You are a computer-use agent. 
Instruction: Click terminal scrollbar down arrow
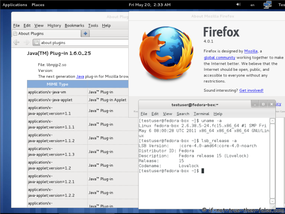pyautogui.click(x=272, y=201)
